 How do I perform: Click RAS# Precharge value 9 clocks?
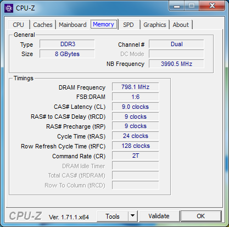click(x=136, y=126)
